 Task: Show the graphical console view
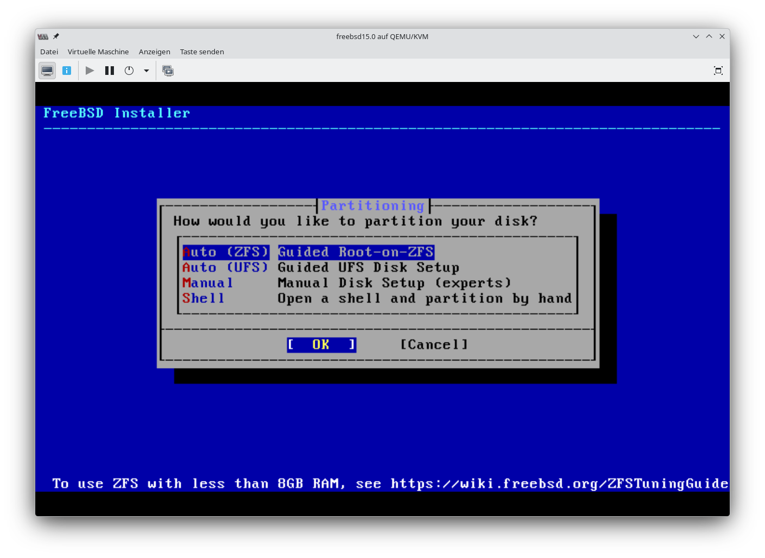[47, 71]
